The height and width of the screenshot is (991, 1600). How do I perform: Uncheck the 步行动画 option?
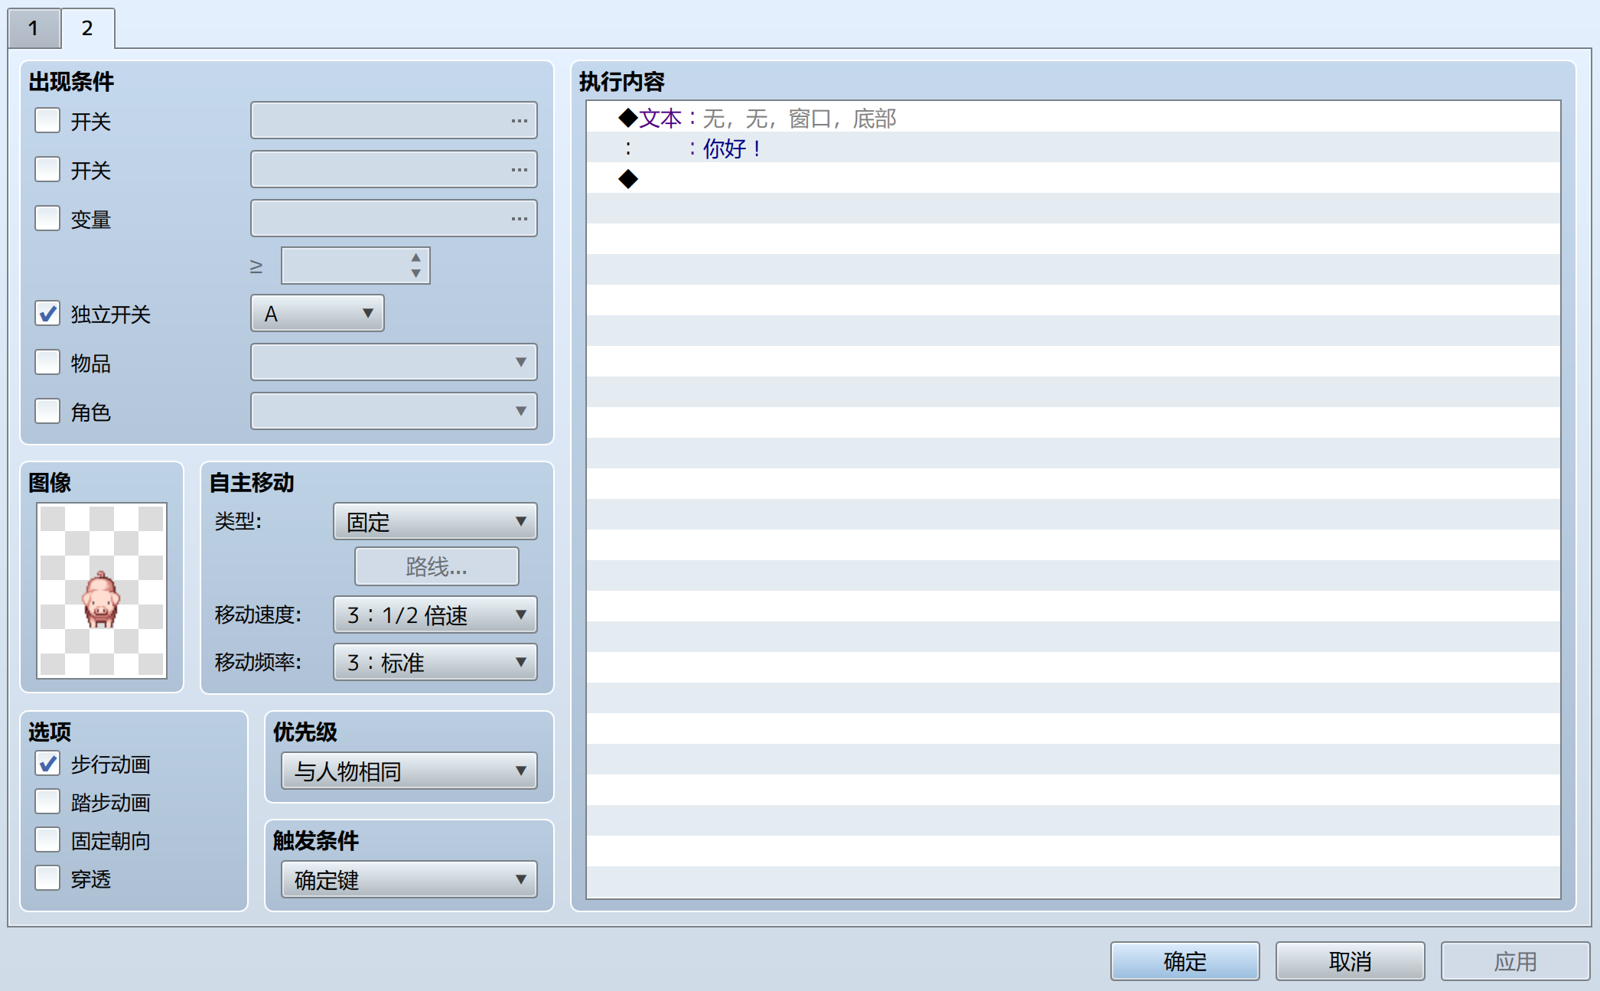pos(47,763)
